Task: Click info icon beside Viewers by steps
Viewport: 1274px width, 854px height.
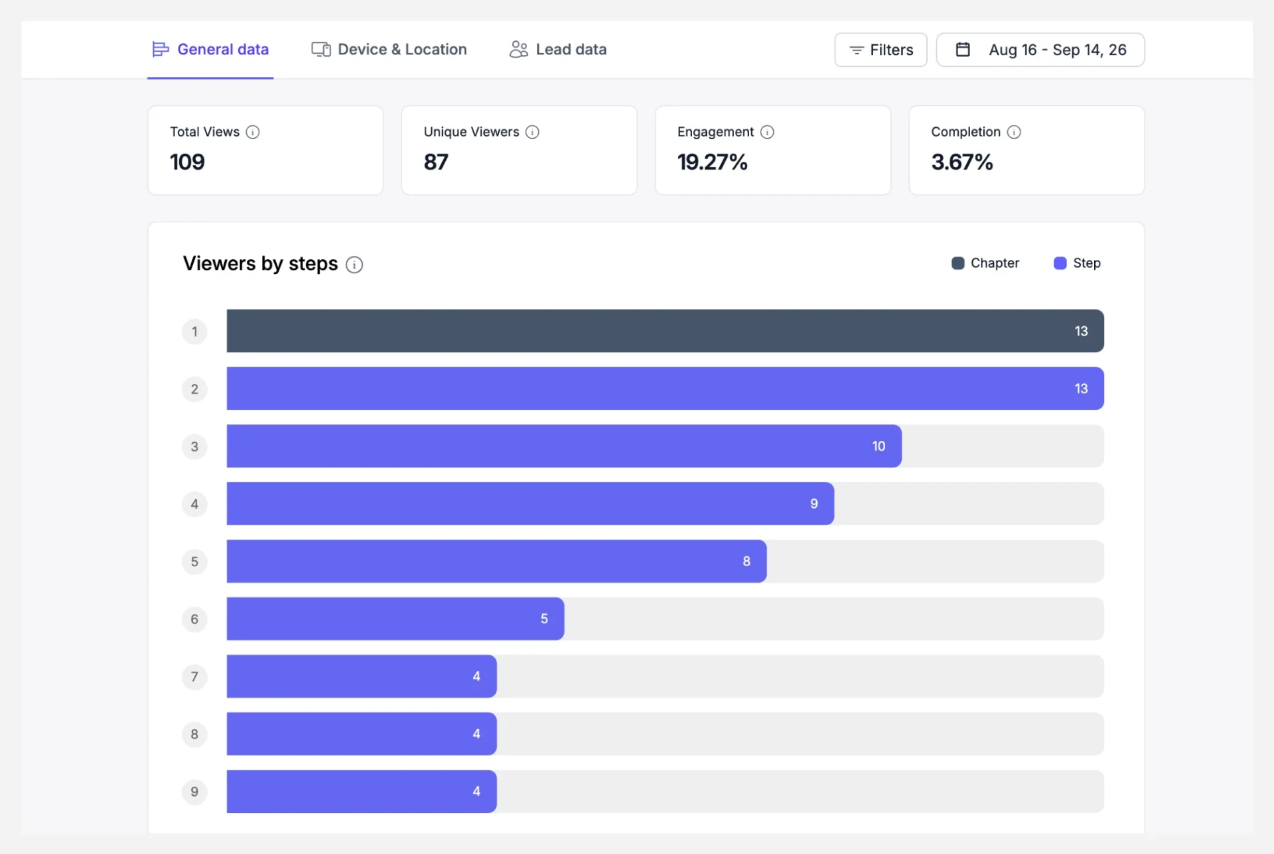Action: pyautogui.click(x=354, y=265)
